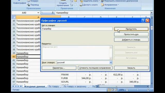Click the Параметры... button
Viewport: 165px width, 93px height.
(x=59, y=68)
